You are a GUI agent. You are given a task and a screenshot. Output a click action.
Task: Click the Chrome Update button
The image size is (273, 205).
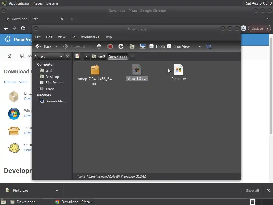pyautogui.click(x=257, y=28)
